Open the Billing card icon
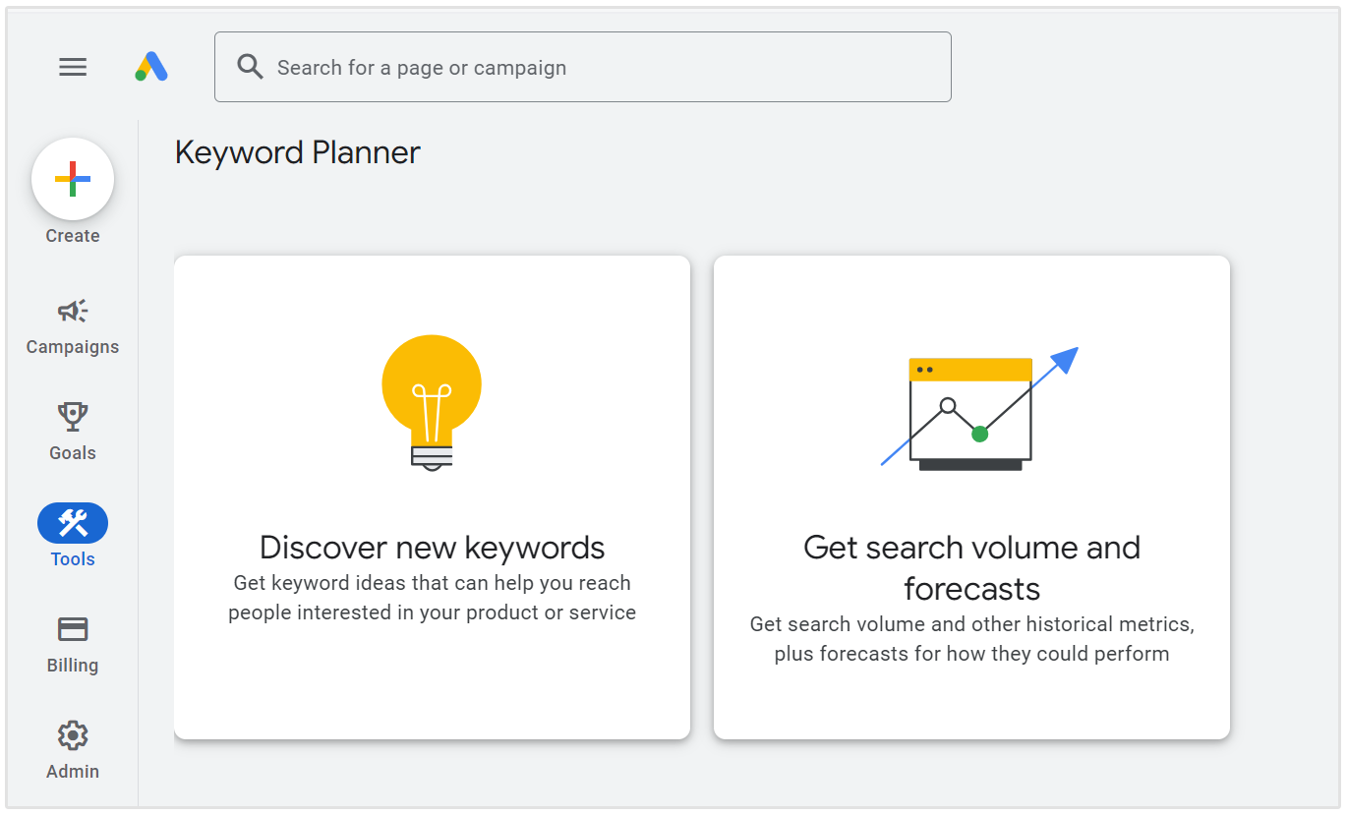 coord(72,629)
